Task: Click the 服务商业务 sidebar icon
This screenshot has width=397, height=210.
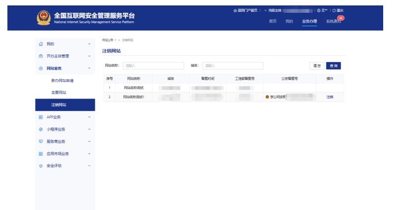Action: pyautogui.click(x=41, y=141)
